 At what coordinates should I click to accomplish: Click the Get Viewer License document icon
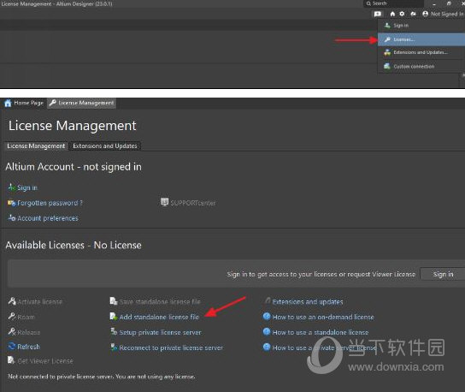point(11,360)
